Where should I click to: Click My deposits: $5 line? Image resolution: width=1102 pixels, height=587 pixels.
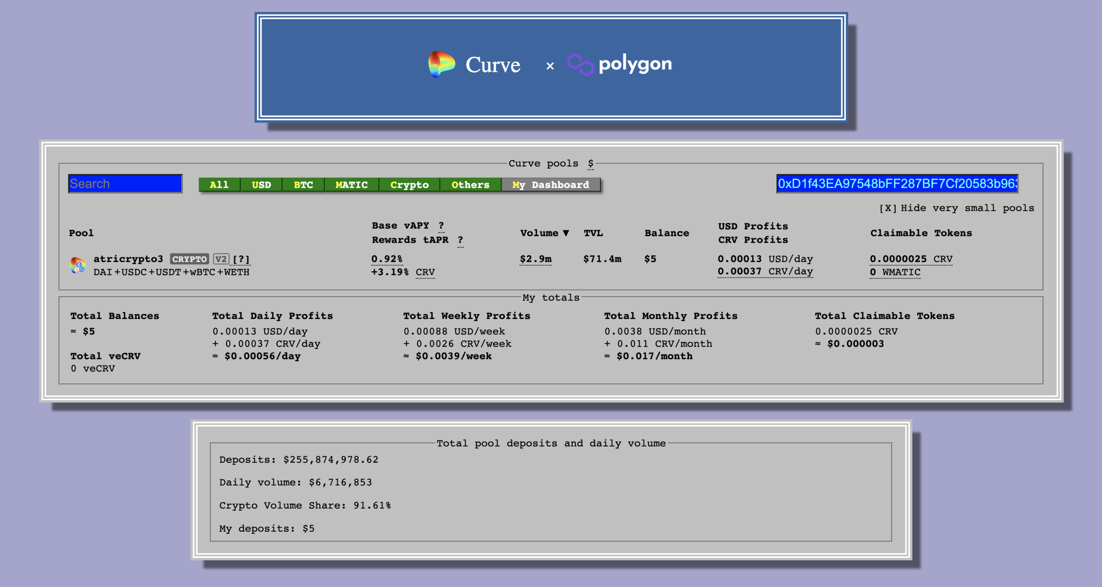tap(267, 528)
